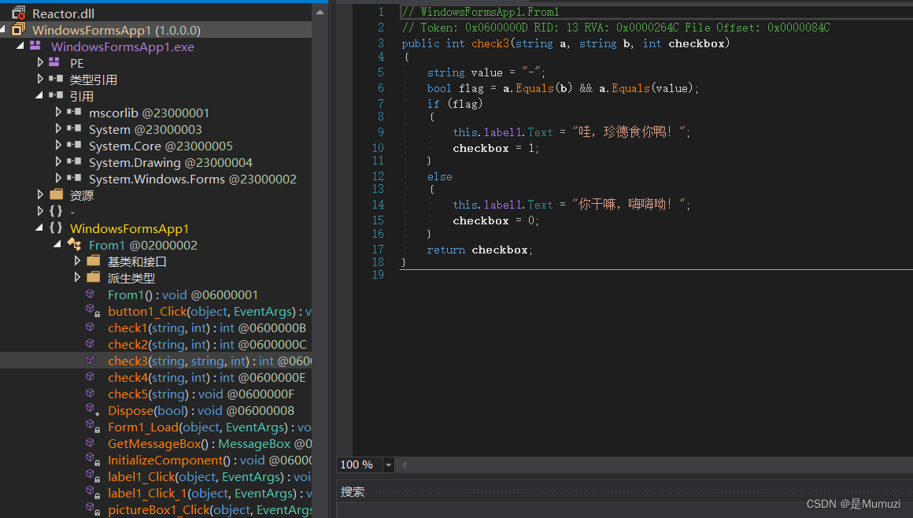The height and width of the screenshot is (518, 913).
Task: Click the From1() constructor method icon
Action: pyautogui.click(x=91, y=294)
